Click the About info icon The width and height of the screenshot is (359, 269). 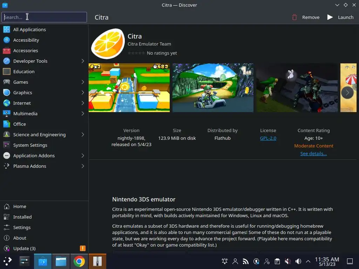pos(7,238)
